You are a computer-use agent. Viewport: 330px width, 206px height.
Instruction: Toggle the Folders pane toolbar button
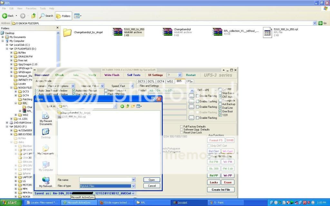(63, 16)
